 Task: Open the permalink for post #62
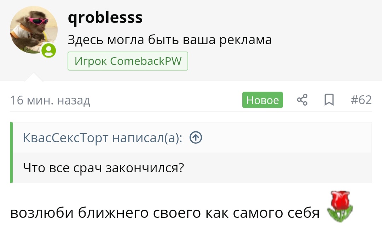tap(361, 100)
